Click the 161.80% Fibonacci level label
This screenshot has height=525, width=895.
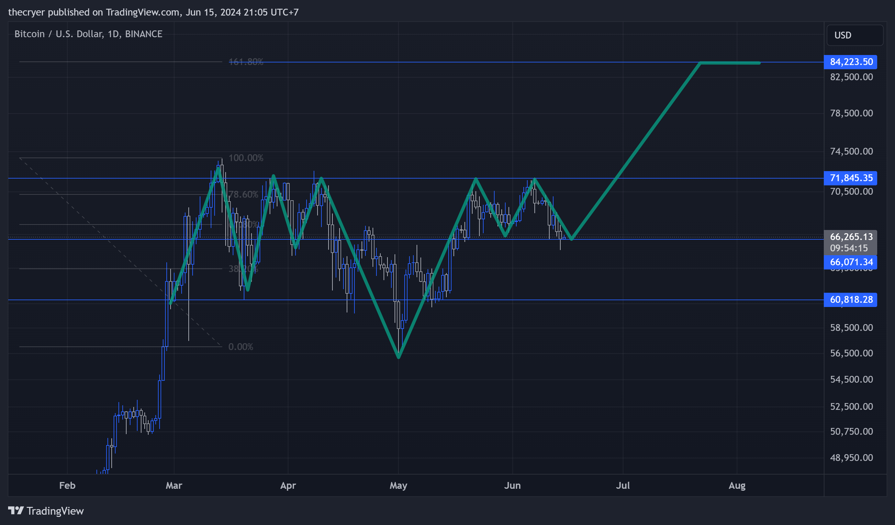coord(246,62)
